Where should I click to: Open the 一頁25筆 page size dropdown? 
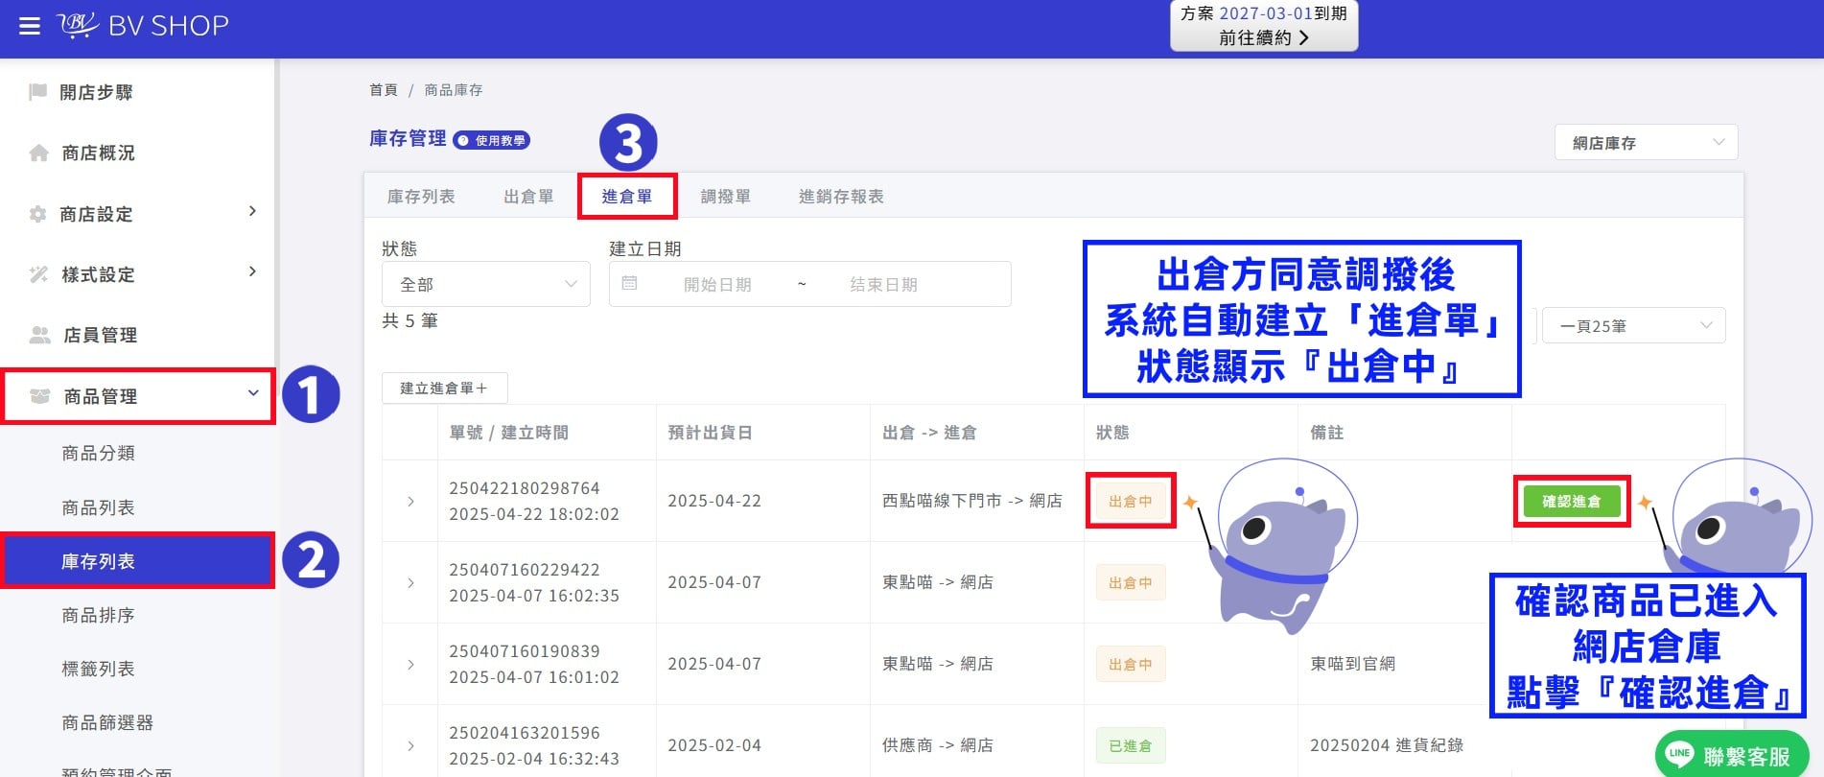pos(1634,325)
